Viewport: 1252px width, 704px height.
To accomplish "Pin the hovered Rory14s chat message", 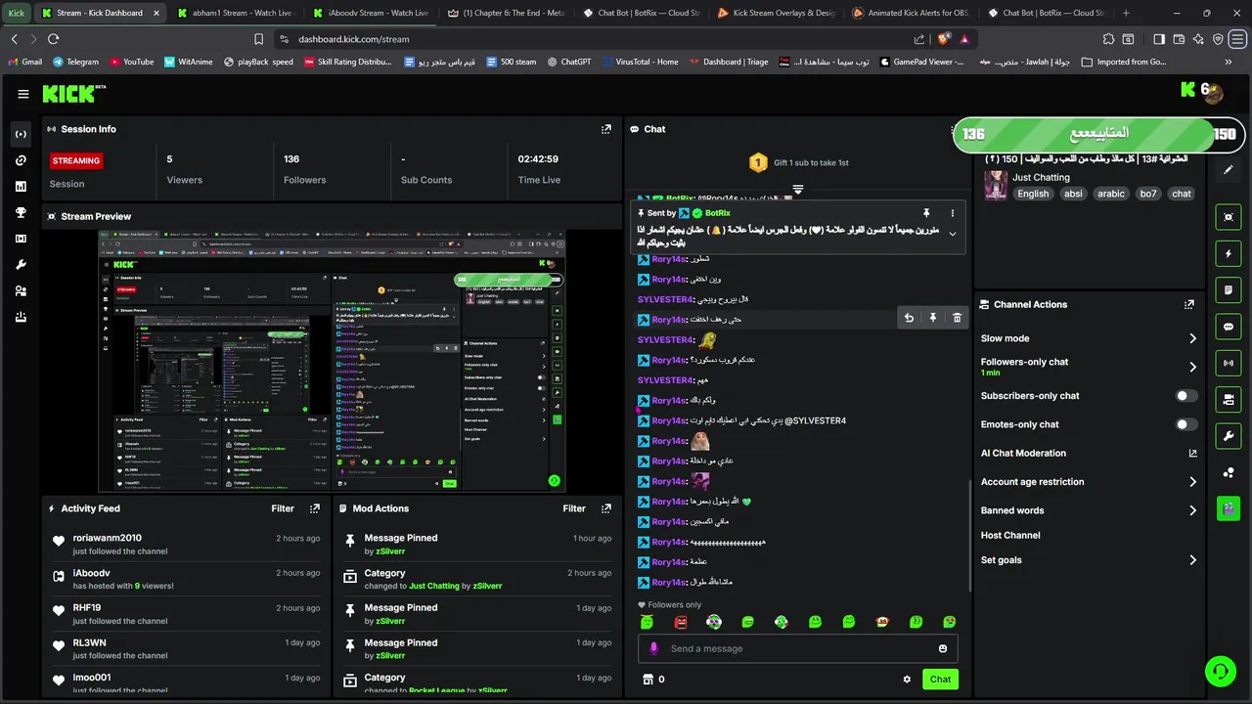I will pyautogui.click(x=933, y=318).
